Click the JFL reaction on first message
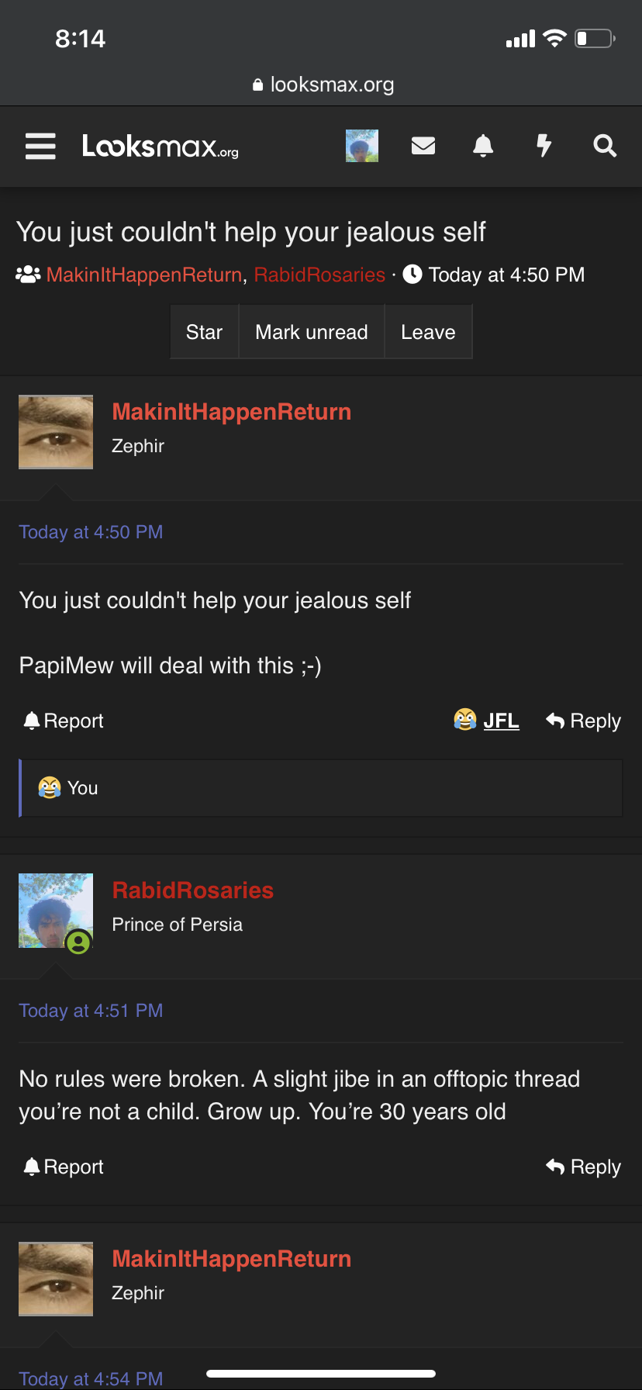Viewport: 642px width, 1390px height. [x=486, y=721]
